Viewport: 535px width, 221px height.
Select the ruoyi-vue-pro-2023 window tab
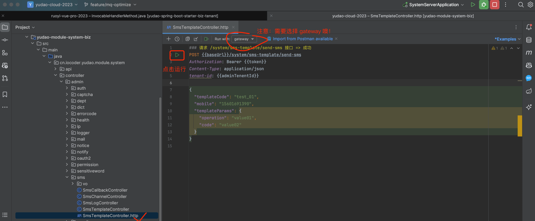(x=134, y=16)
